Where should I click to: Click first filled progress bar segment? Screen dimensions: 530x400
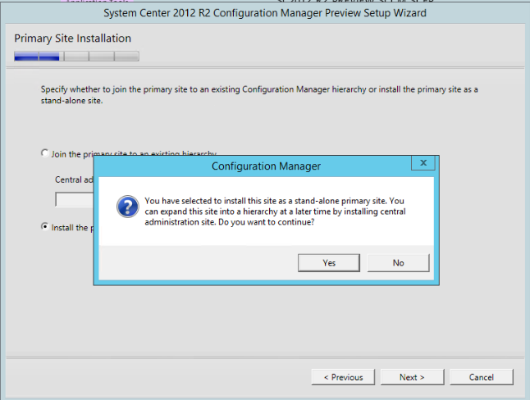tap(26, 57)
